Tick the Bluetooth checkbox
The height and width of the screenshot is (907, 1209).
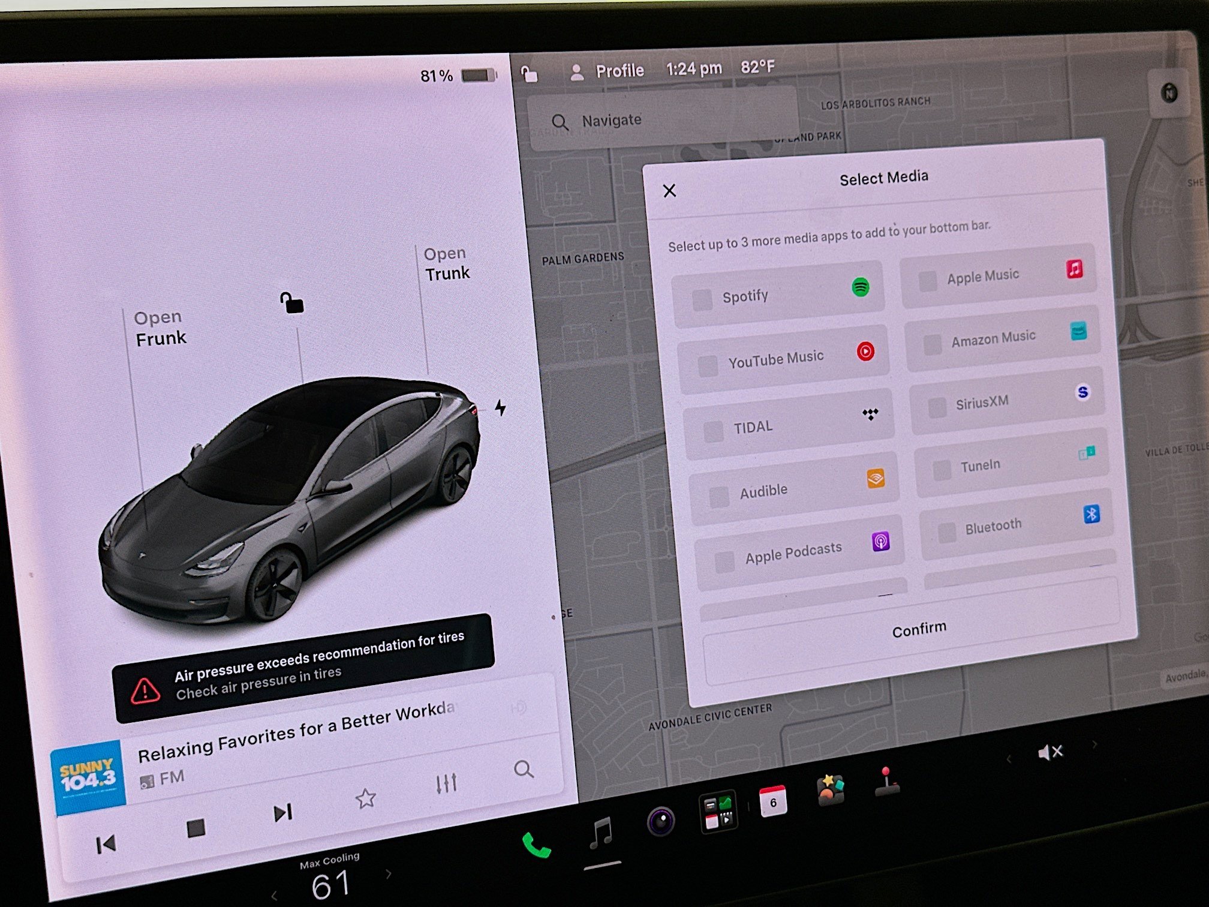pos(947,533)
